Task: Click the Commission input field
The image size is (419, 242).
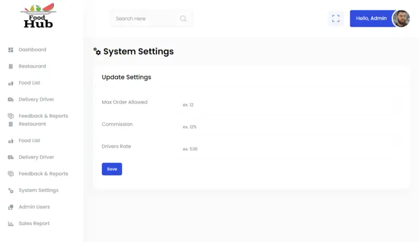Action: [290, 127]
